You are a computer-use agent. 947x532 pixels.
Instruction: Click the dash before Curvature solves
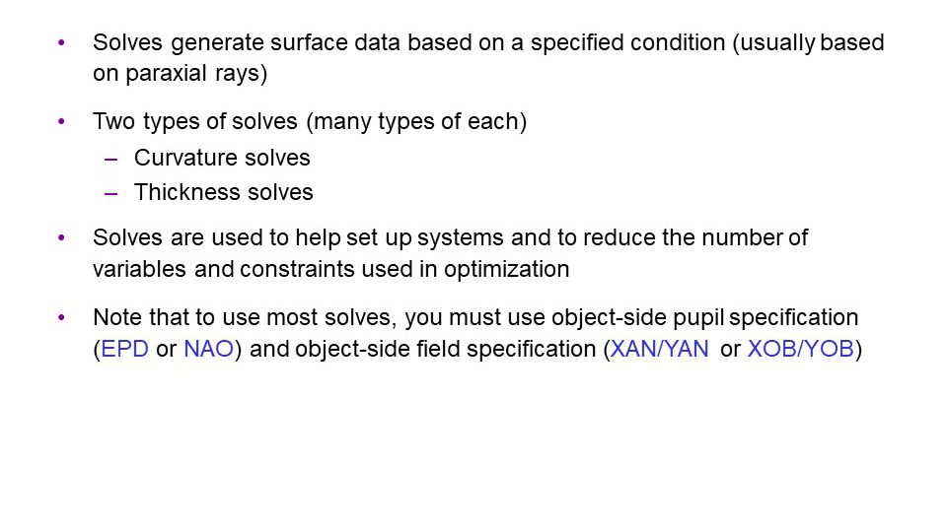click(110, 160)
